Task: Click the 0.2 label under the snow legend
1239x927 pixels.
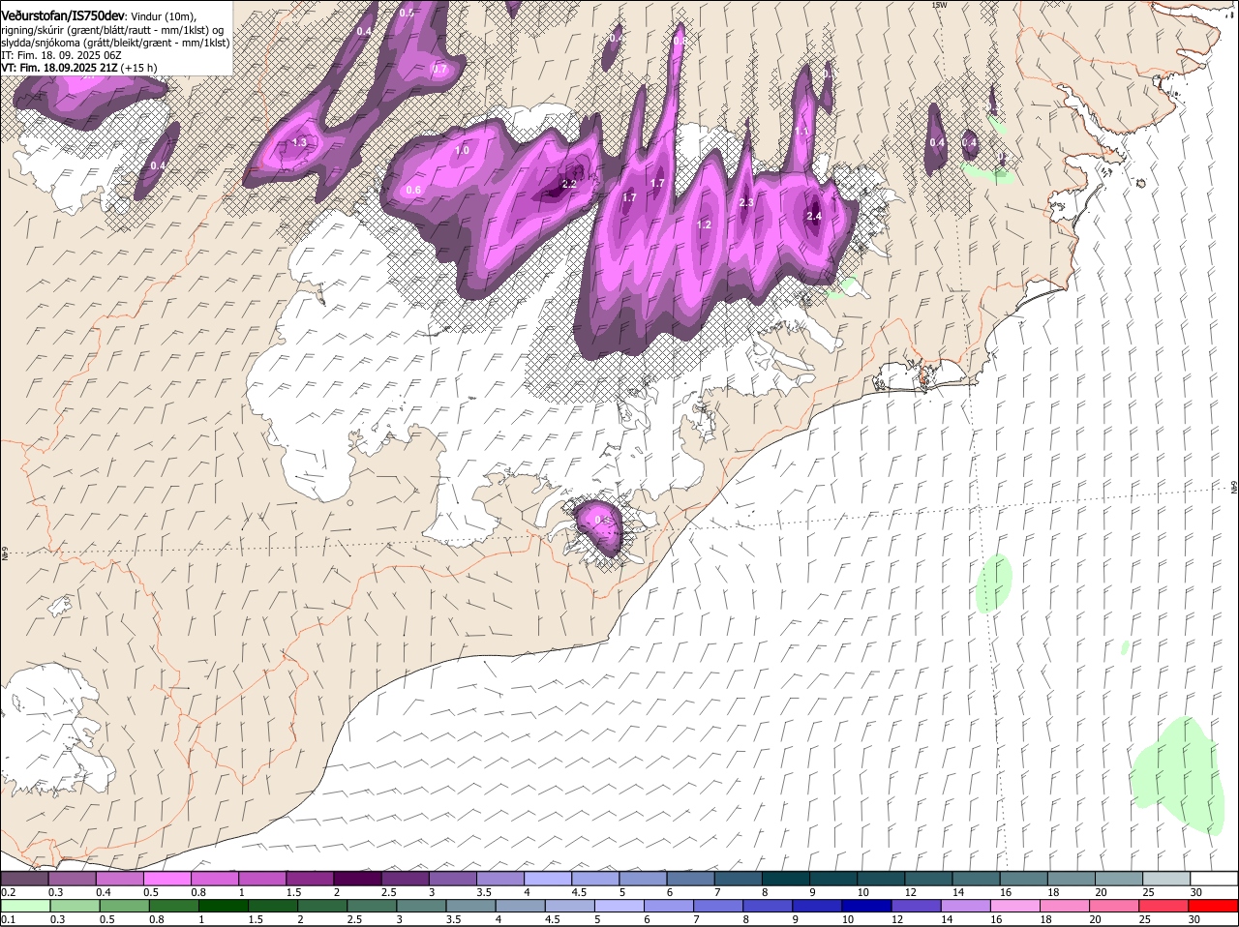Action: [x=8, y=892]
